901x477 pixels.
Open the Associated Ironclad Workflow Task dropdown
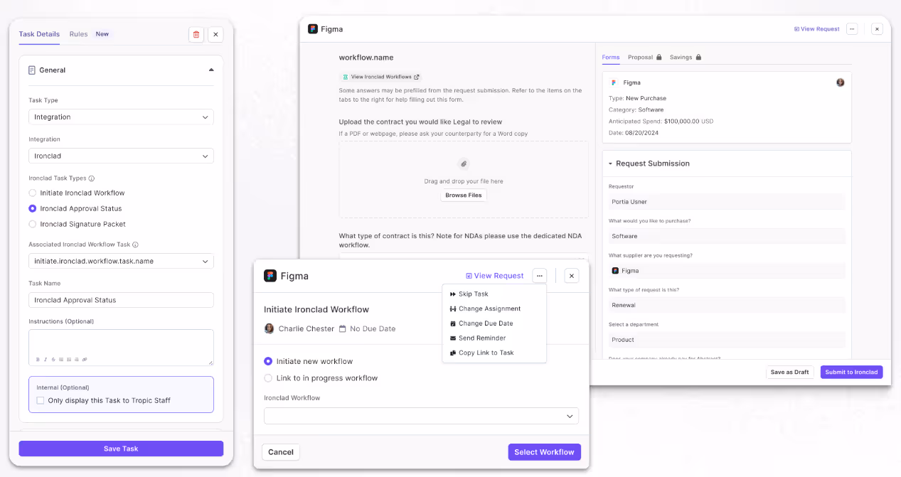pos(121,261)
